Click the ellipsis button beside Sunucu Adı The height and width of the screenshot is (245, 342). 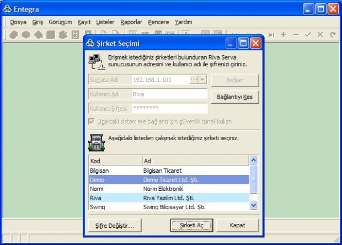[194, 79]
